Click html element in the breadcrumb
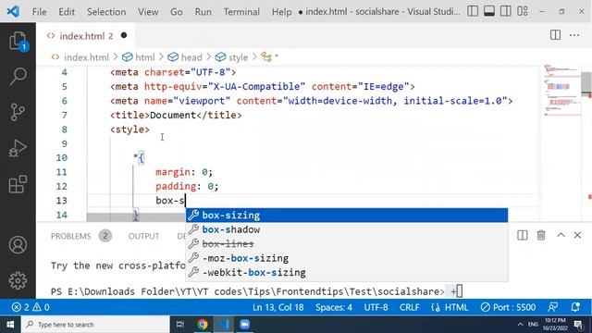 click(x=139, y=57)
